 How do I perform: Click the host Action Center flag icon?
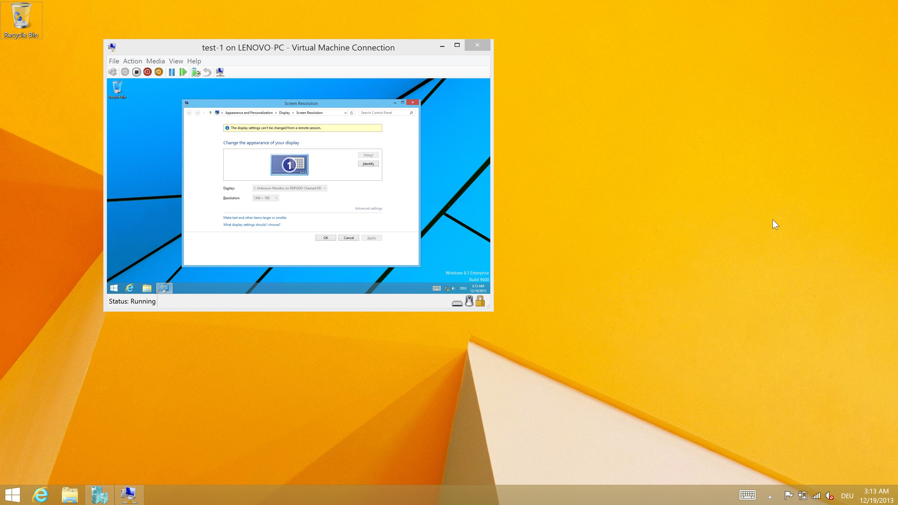[789, 495]
